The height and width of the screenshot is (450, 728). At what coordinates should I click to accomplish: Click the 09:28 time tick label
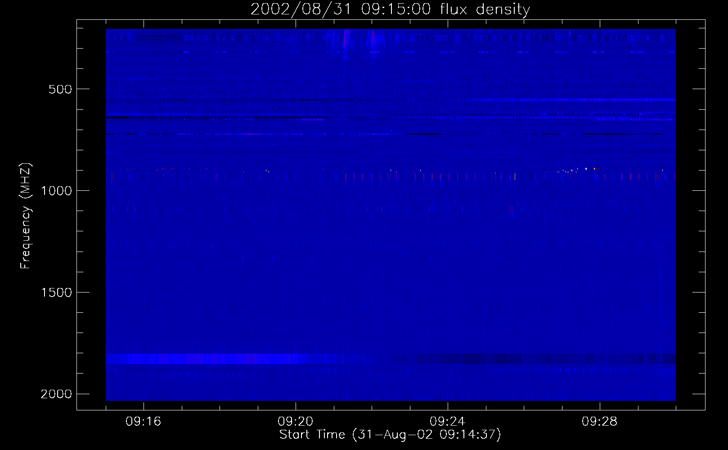tap(600, 422)
